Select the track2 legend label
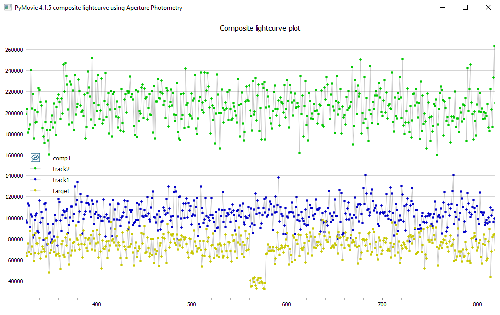500x315 pixels. point(61,169)
